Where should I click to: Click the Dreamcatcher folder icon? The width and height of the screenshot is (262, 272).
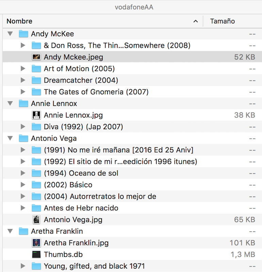pos(36,80)
